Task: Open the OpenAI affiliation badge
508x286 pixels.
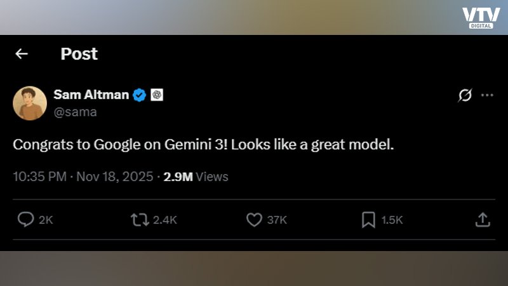Action: click(157, 95)
